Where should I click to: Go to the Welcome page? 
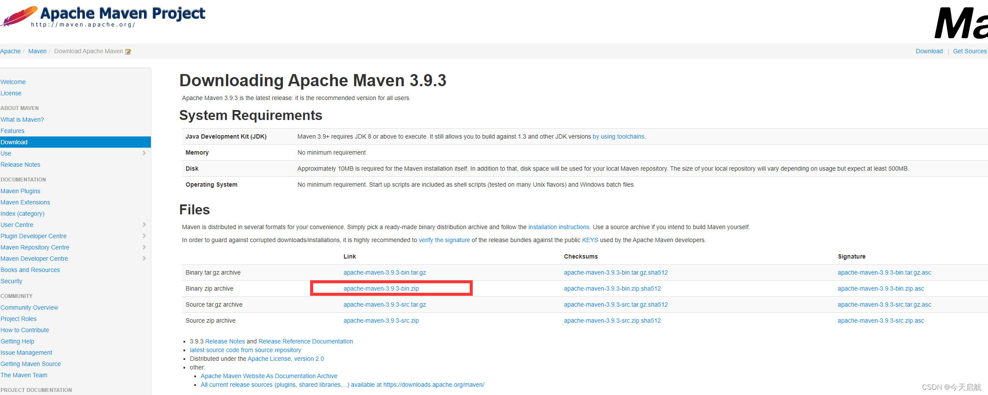(13, 82)
